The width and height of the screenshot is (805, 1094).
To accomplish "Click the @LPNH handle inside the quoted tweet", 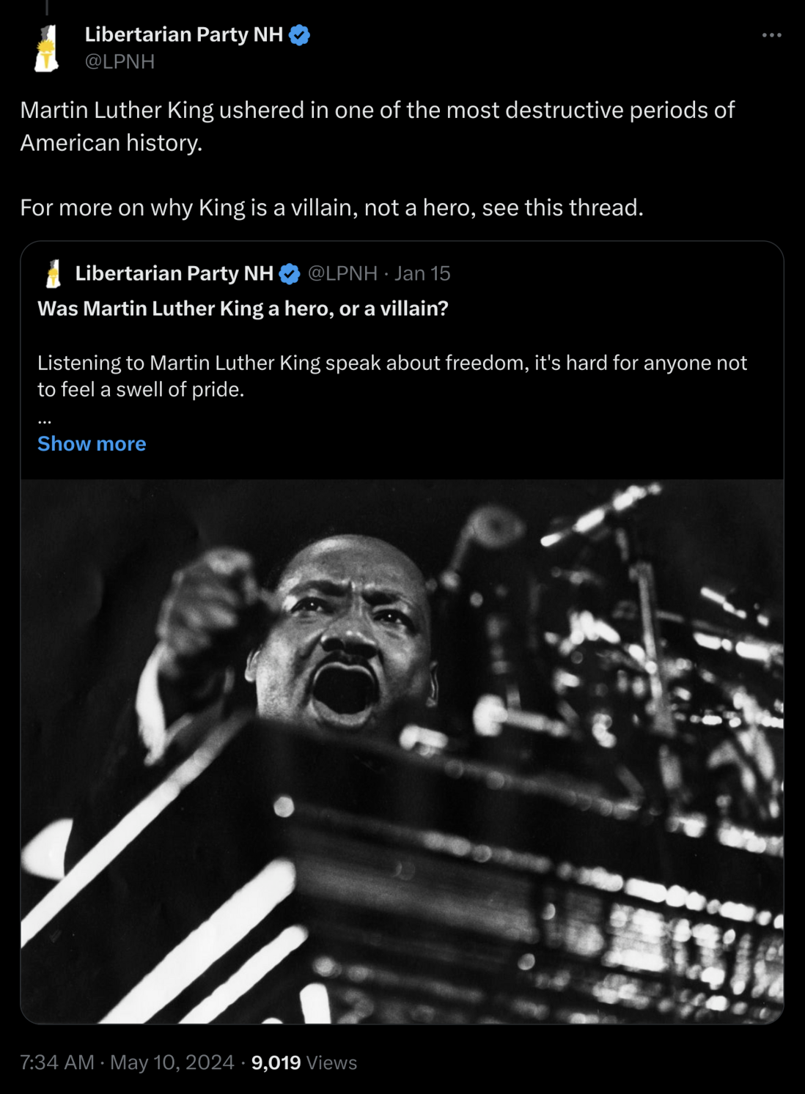I will coord(342,273).
